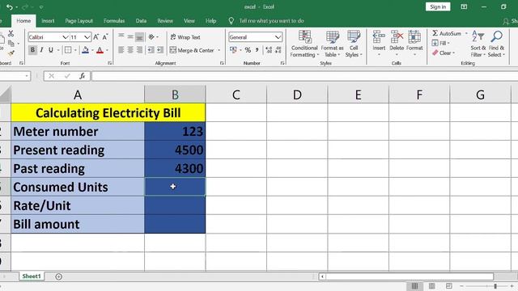The width and height of the screenshot is (518, 291).
Task: Click Increase Decimal icon
Action: (269, 50)
